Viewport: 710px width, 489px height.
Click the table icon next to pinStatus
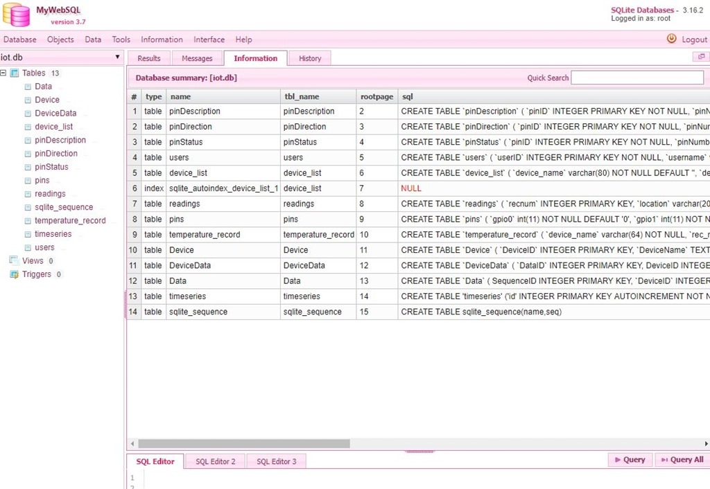tap(28, 167)
